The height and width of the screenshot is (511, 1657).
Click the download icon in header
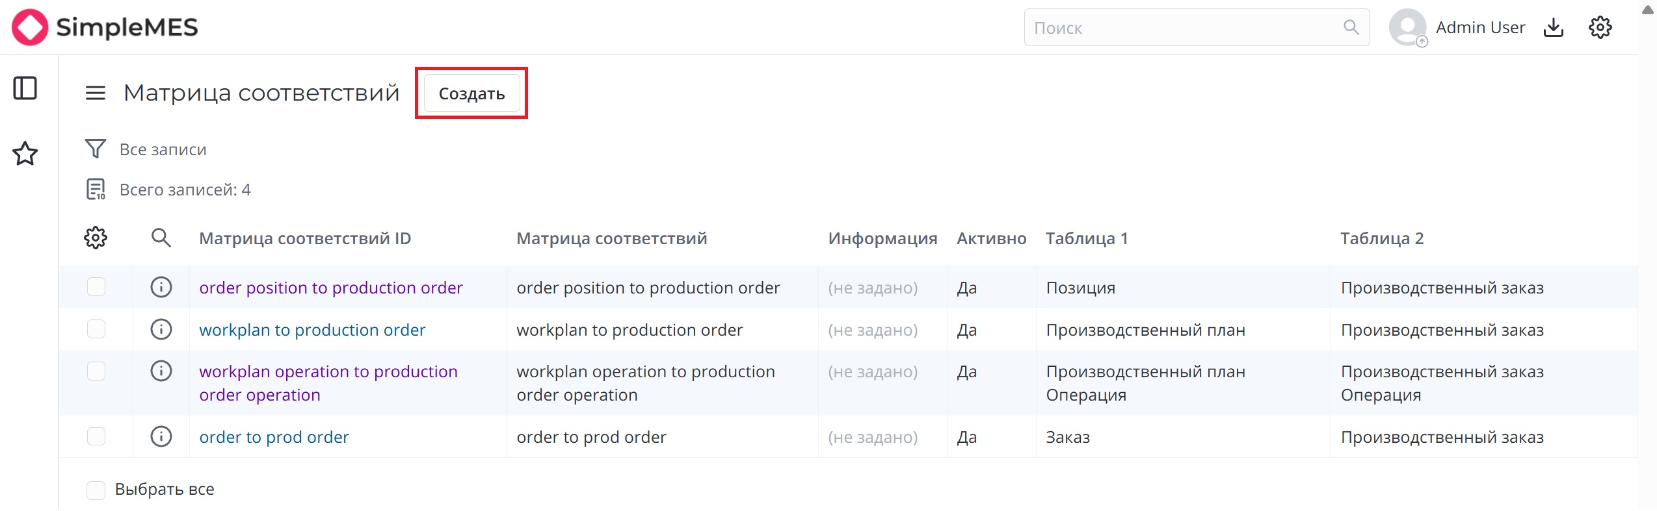tap(1554, 27)
